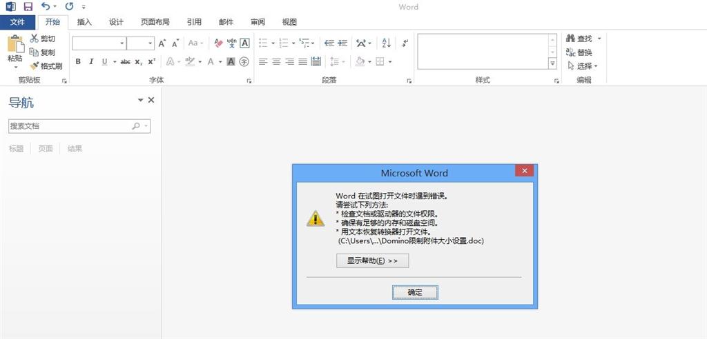Switch to the Insert (插入) tab
Viewport: 707px width, 339px height.
84,22
